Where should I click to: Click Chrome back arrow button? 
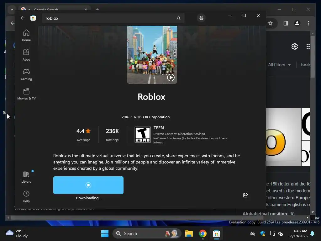click(12, 23)
